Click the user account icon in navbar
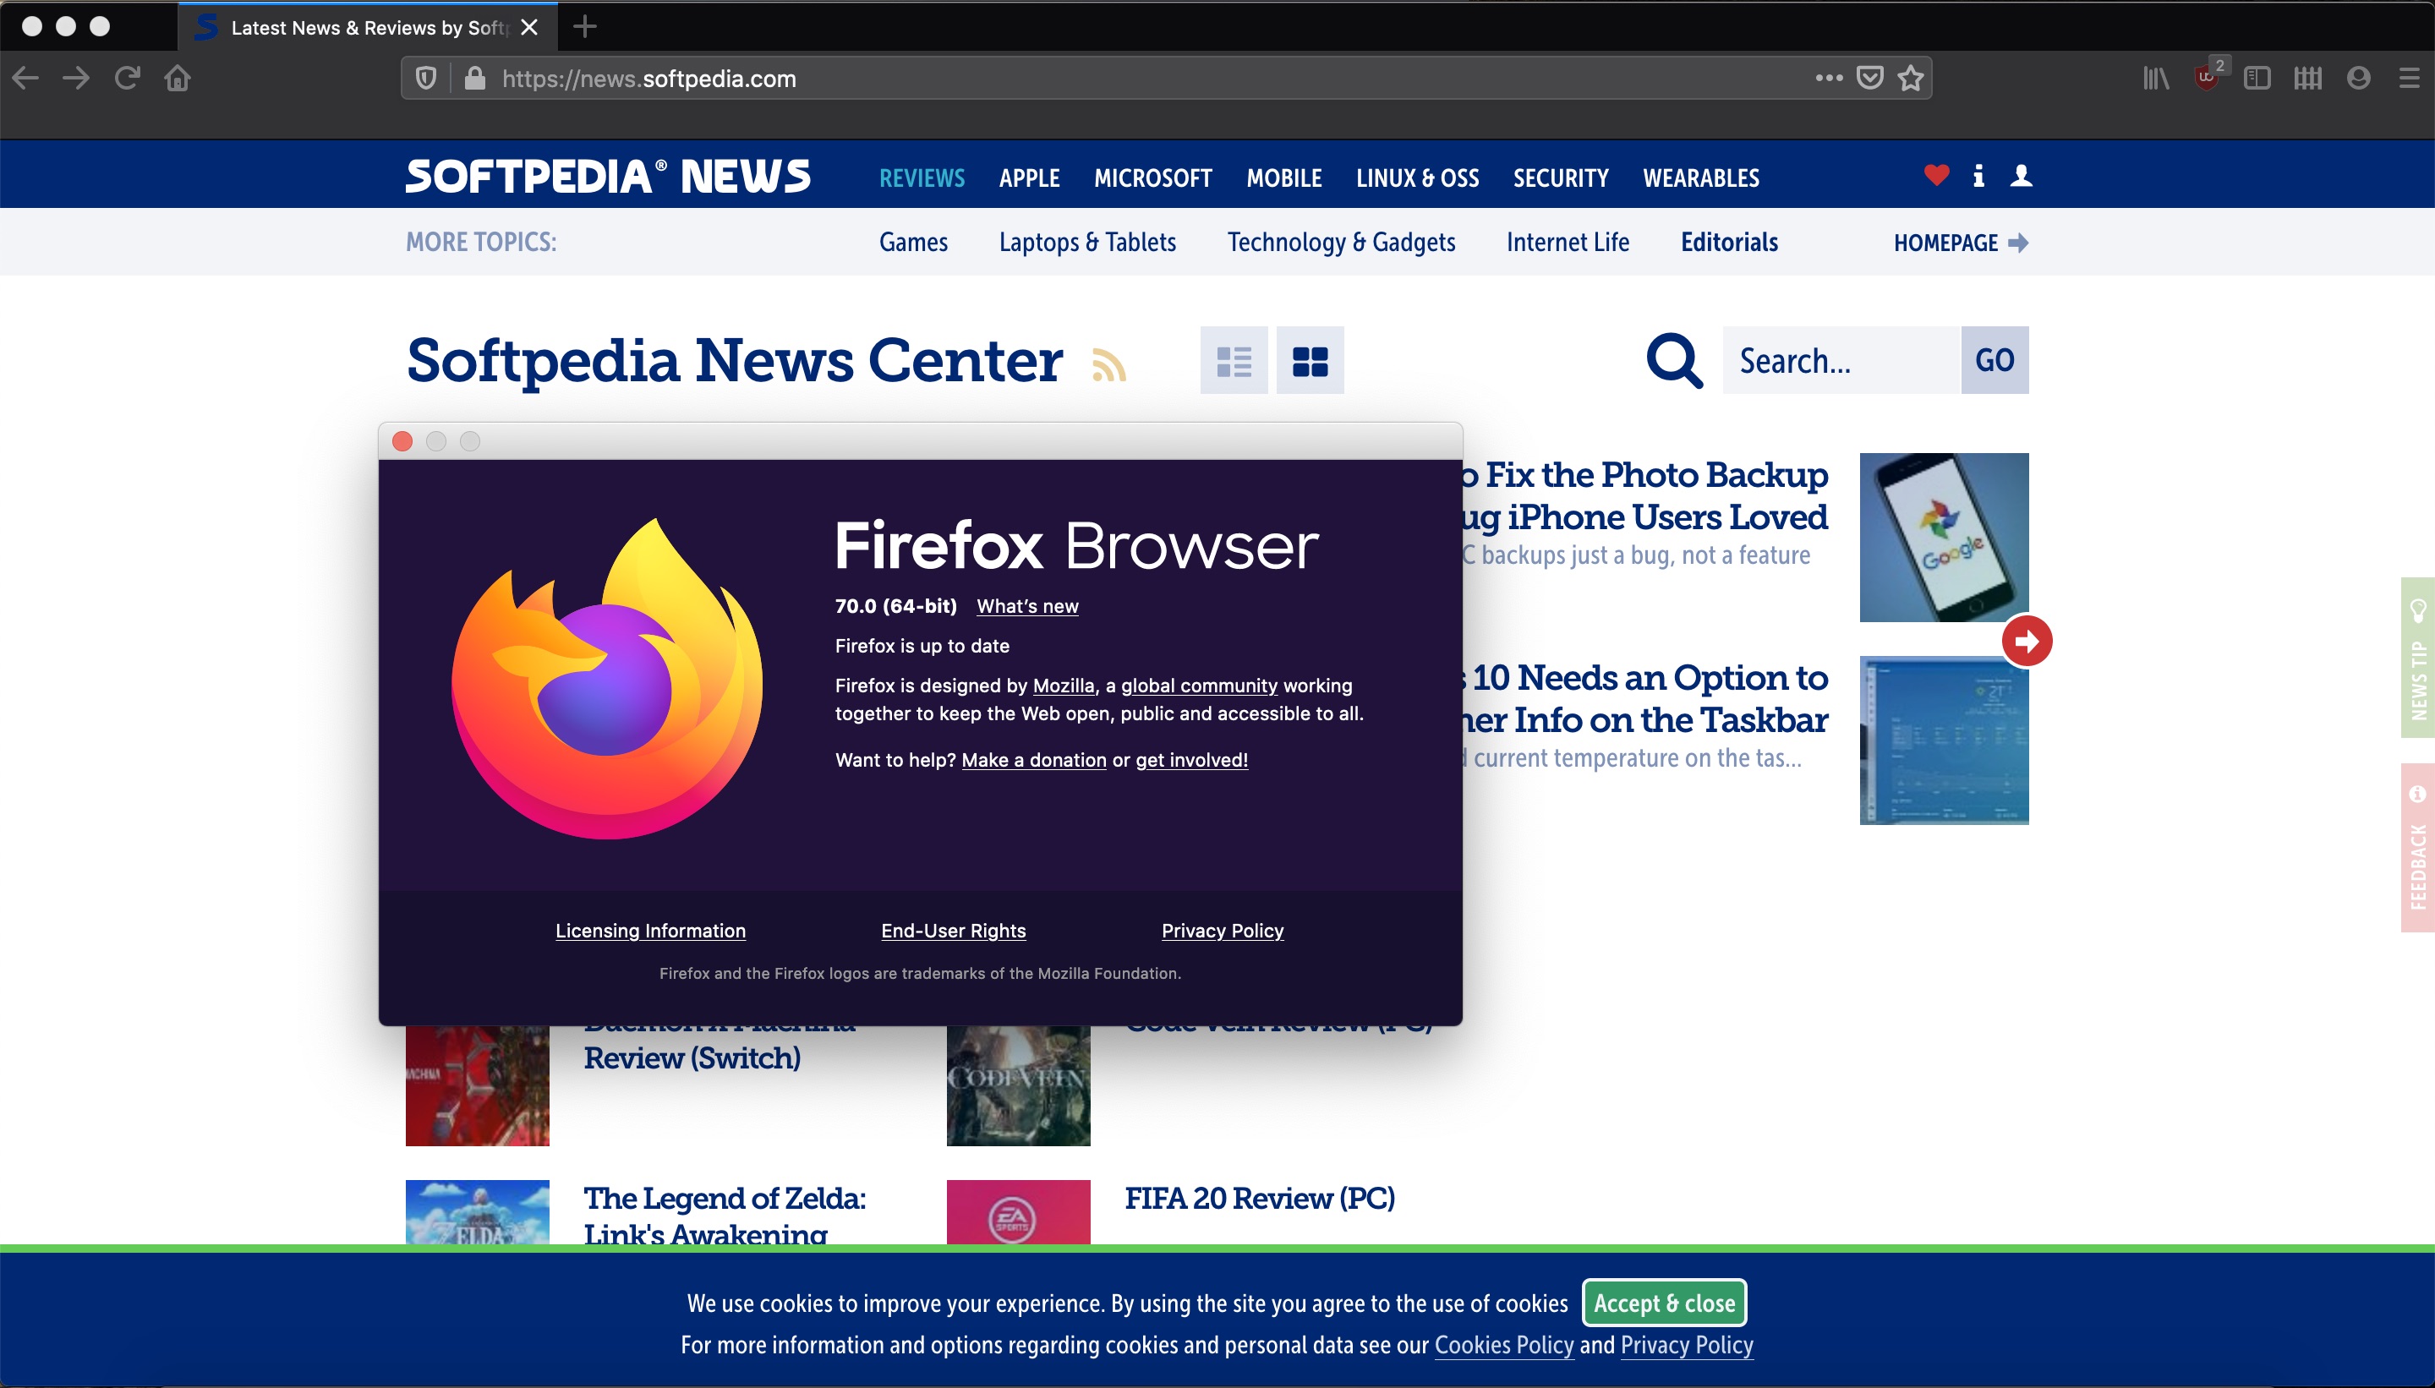Image resolution: width=2435 pixels, height=1388 pixels. [x=2022, y=176]
